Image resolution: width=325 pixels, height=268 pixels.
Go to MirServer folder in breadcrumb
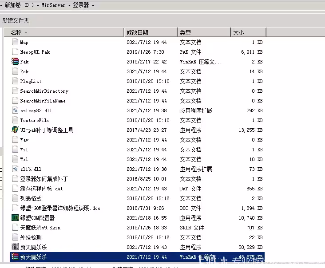(x=53, y=5)
